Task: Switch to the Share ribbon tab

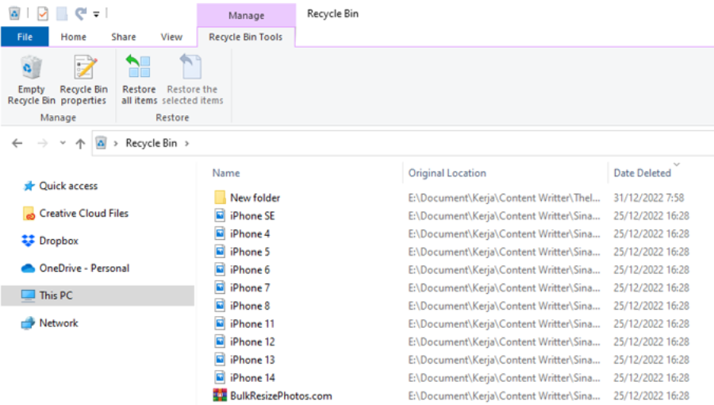Action: [x=124, y=37]
